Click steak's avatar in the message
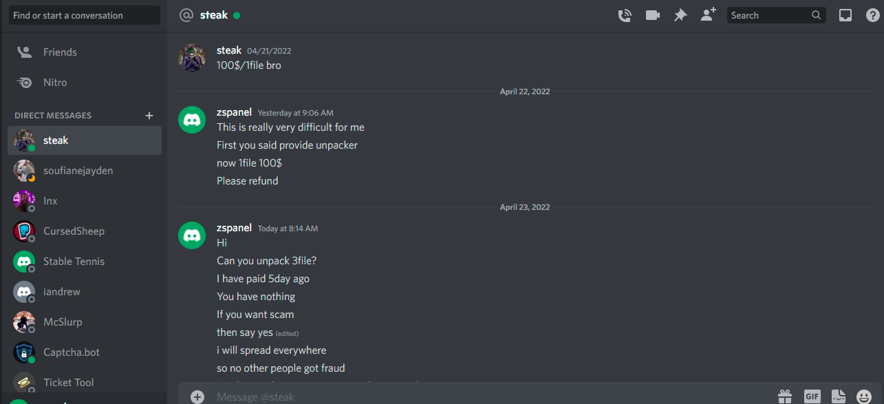This screenshot has width=884, height=404. [192, 58]
